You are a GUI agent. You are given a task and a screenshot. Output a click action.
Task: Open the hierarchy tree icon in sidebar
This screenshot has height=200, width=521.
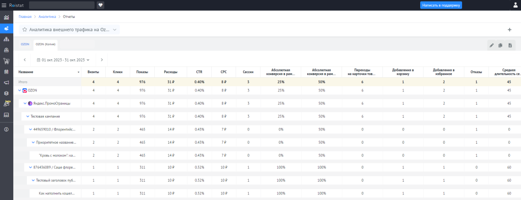pyautogui.click(x=6, y=39)
